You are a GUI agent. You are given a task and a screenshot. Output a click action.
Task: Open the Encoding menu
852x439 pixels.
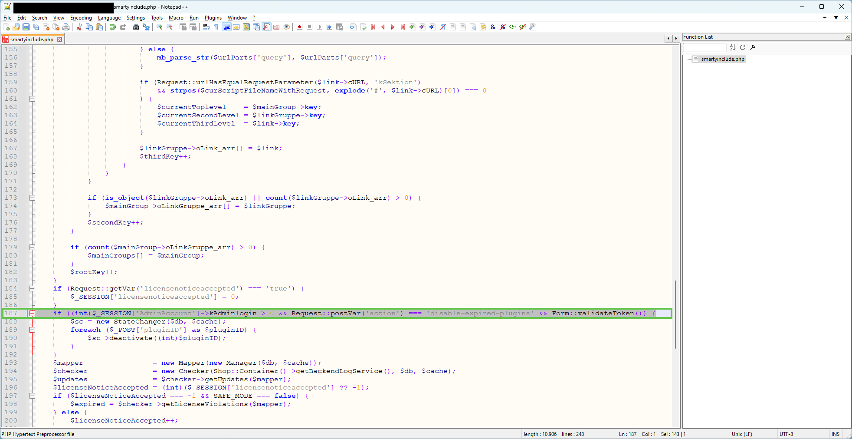81,18
